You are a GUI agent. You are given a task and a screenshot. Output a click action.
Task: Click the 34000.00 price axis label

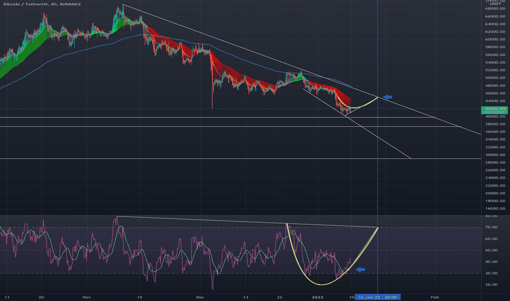pyautogui.click(x=495, y=139)
